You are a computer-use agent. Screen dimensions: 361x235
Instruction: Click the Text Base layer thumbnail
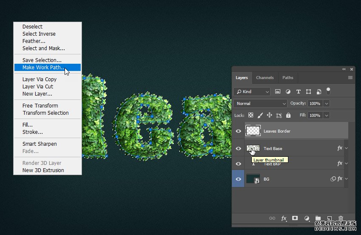point(253,148)
